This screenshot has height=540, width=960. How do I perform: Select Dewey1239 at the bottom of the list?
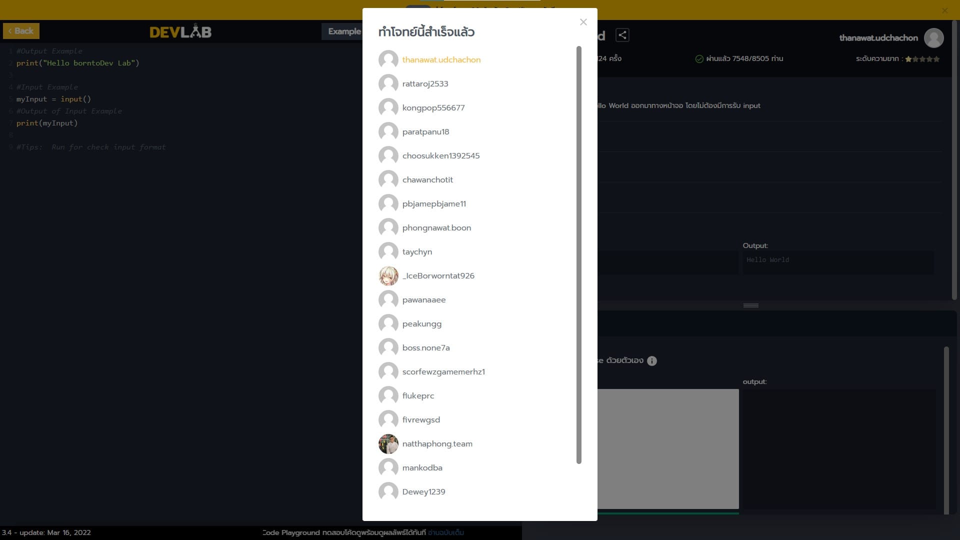(x=423, y=491)
